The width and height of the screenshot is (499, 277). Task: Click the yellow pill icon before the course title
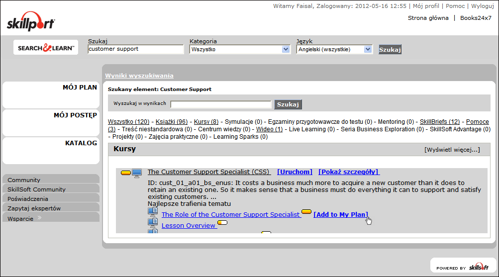(126, 173)
